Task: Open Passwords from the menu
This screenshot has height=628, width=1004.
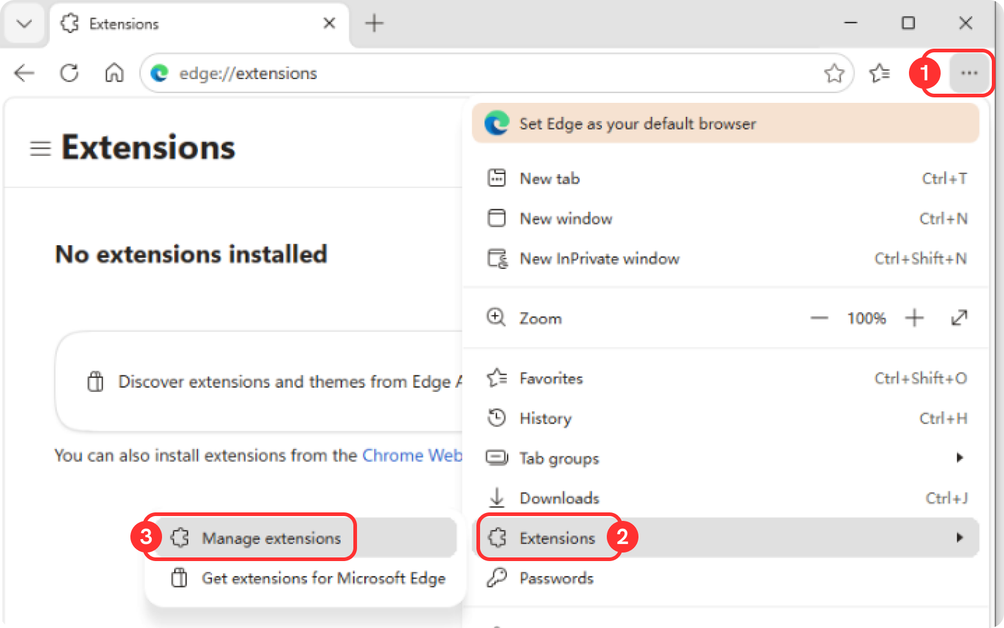Action: click(726, 578)
